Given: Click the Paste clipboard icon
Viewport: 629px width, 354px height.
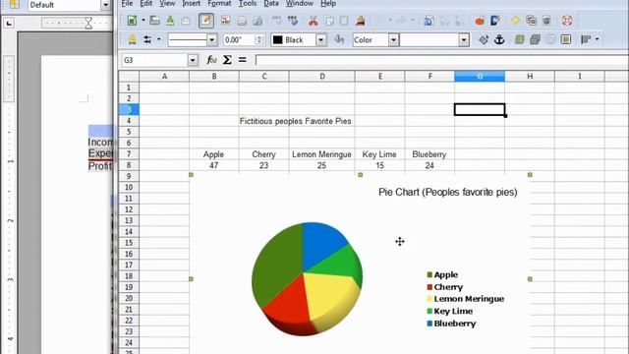Looking at the screenshot, I should (x=344, y=21).
